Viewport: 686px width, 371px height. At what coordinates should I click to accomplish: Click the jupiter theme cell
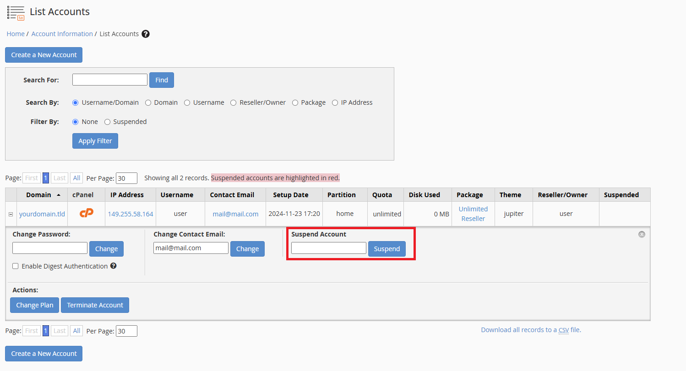pos(514,214)
